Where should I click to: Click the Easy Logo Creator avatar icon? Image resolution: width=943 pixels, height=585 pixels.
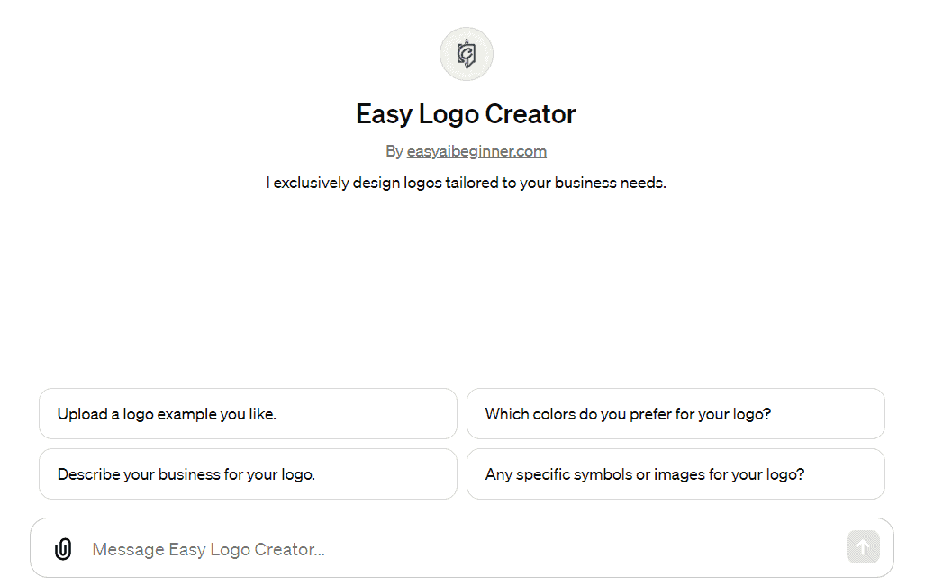(x=466, y=54)
